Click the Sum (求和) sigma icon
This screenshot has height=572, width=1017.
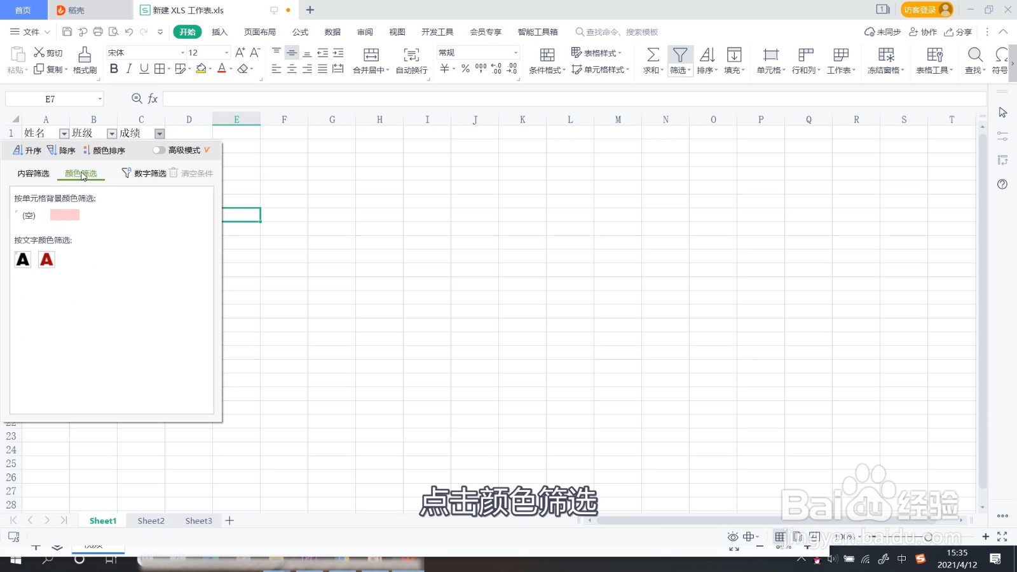point(653,55)
